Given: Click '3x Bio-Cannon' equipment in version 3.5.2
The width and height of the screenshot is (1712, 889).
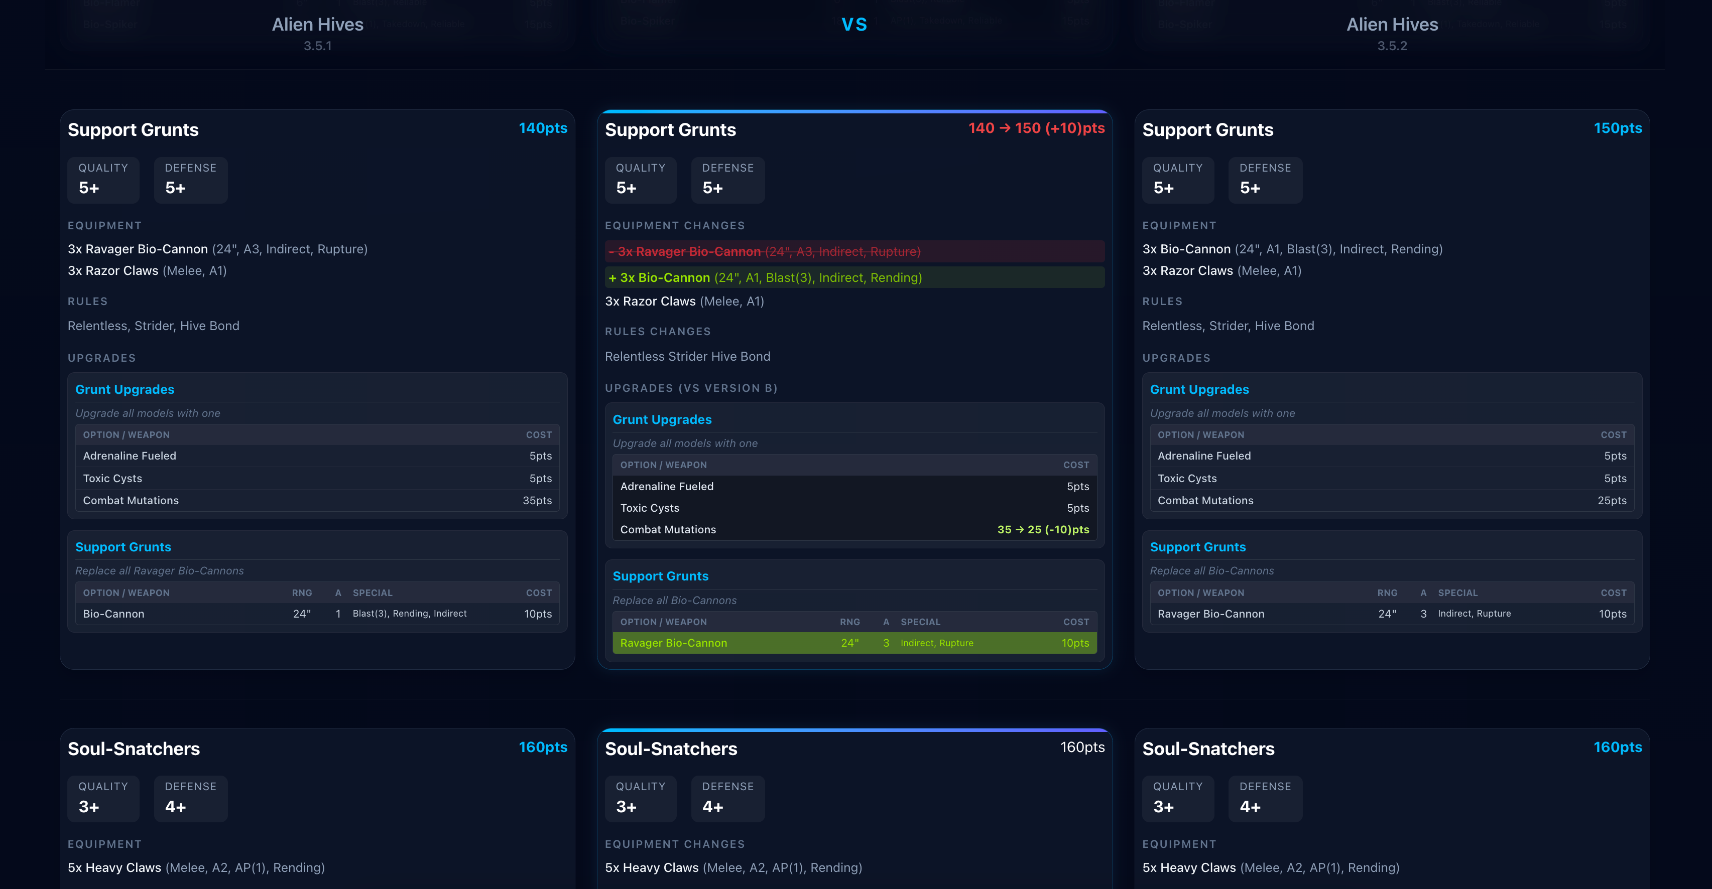Looking at the screenshot, I should pyautogui.click(x=1292, y=249).
